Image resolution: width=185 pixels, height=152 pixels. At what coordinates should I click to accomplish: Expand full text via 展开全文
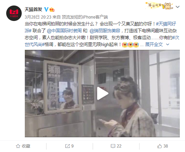154,44
